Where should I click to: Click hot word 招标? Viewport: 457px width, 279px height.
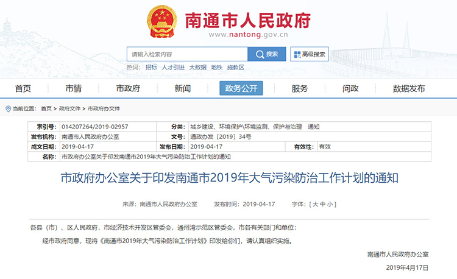(151, 68)
